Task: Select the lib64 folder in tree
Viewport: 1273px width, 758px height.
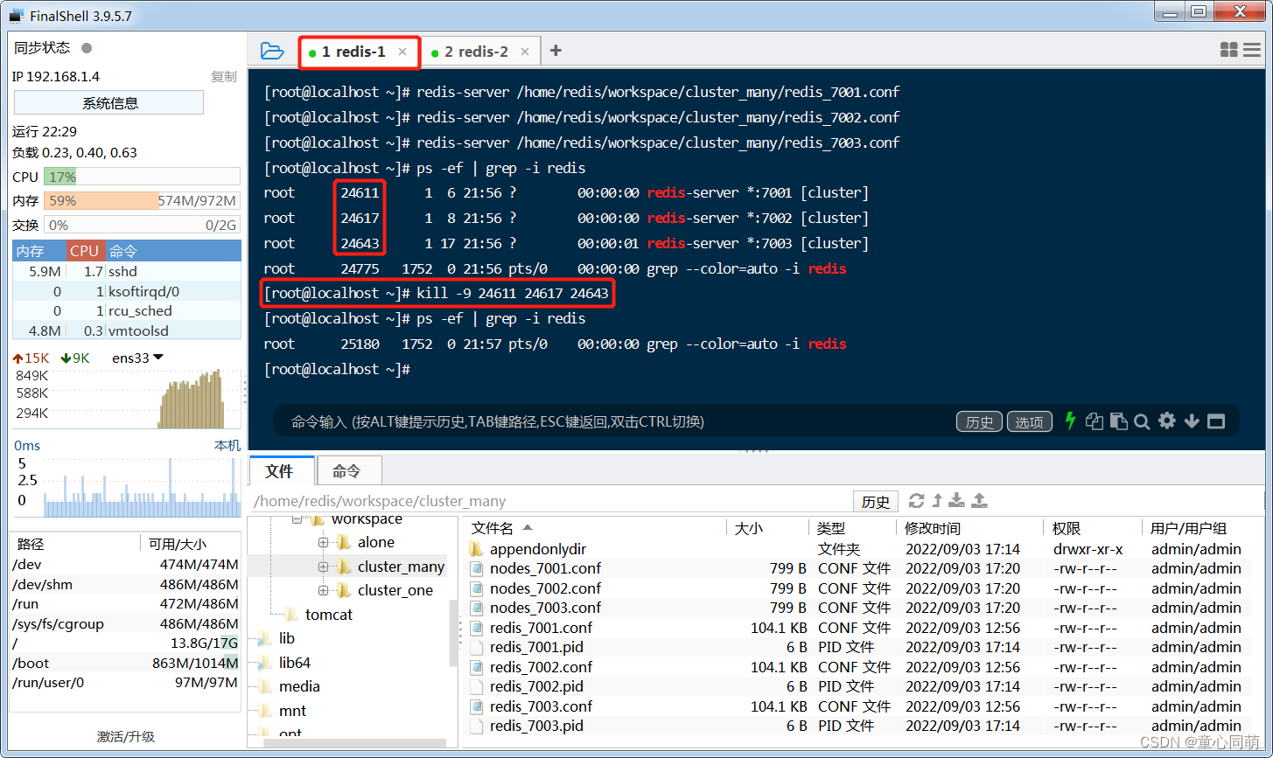Action: 295,663
